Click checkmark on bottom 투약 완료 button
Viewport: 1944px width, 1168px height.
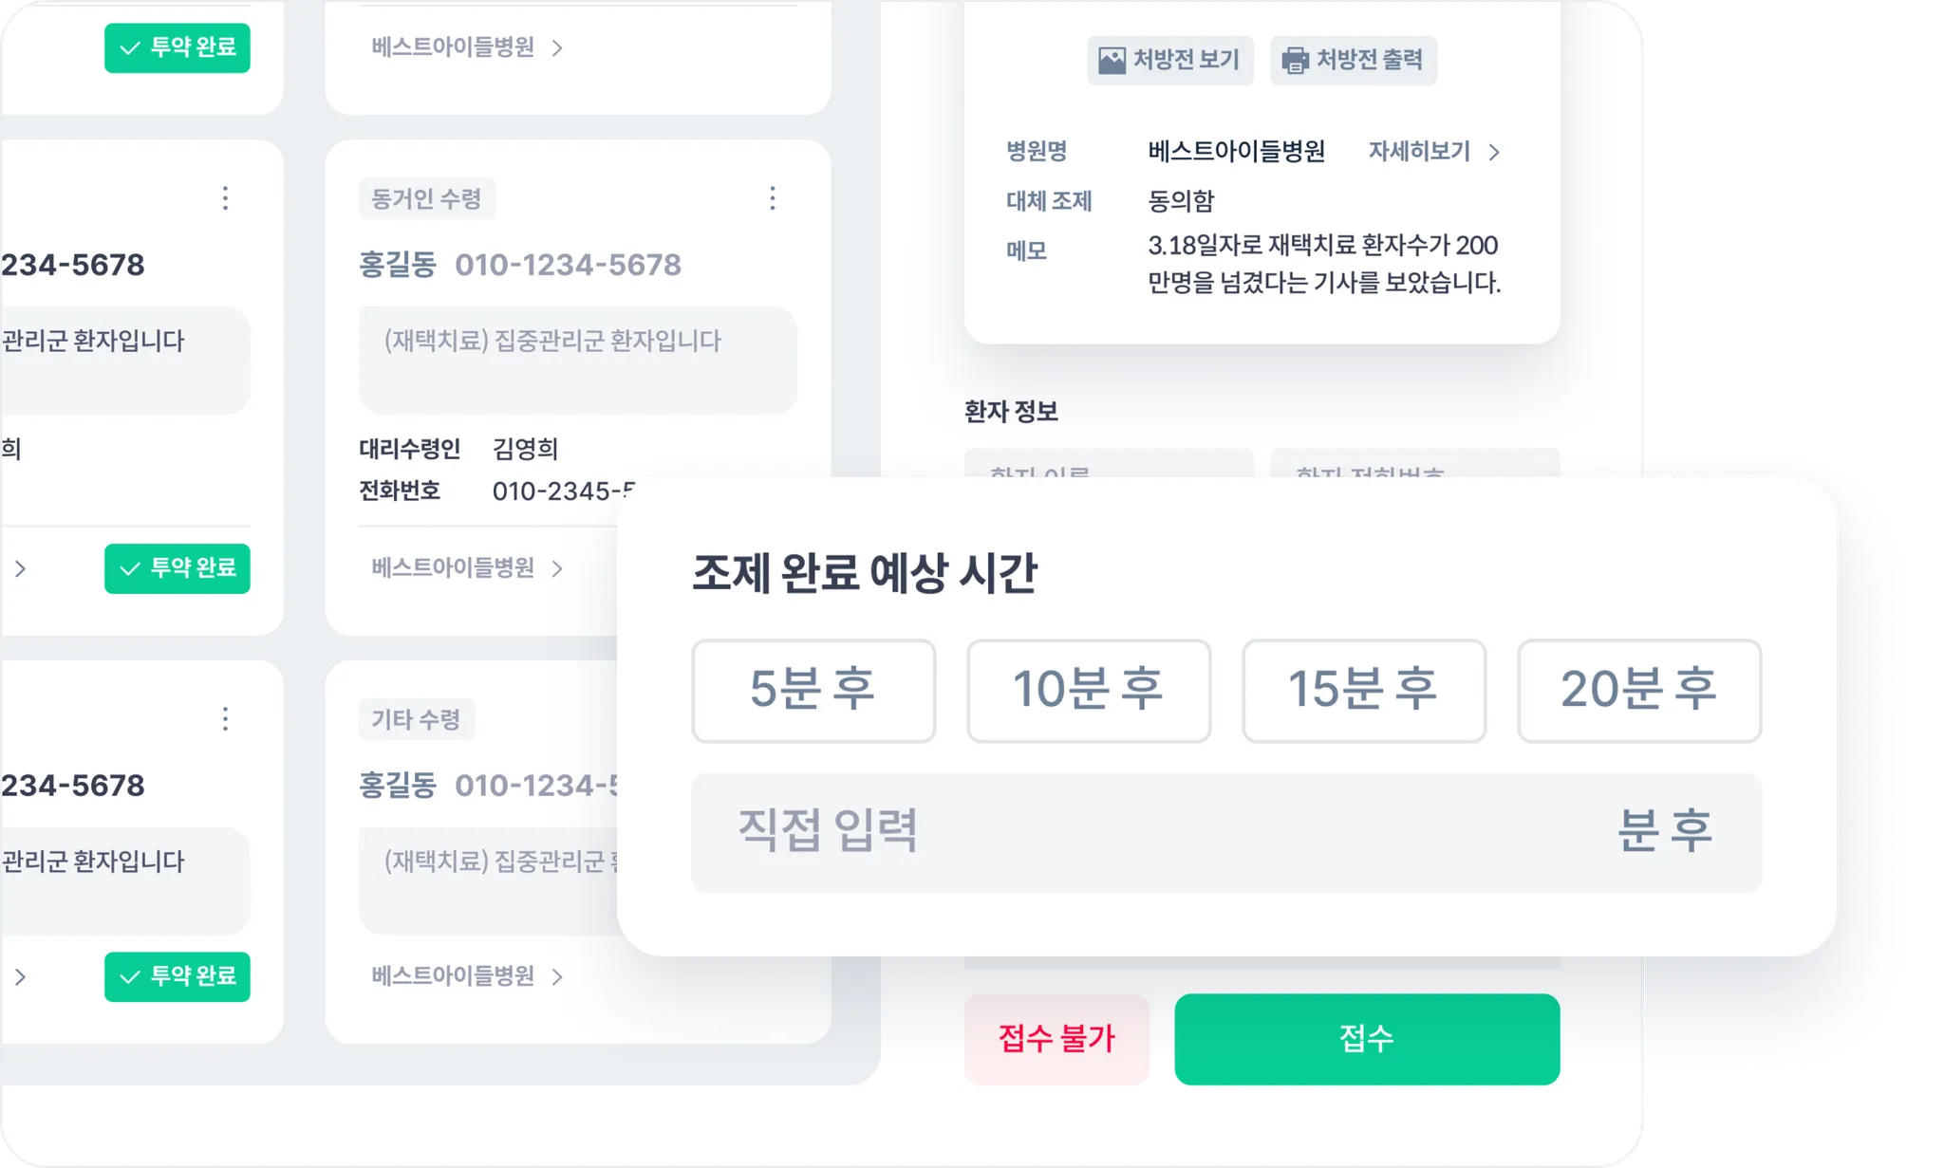[x=130, y=977]
